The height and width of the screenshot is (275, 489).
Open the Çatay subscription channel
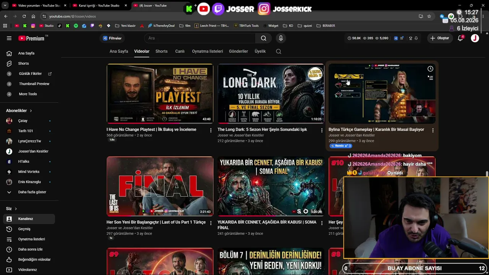click(x=29, y=121)
